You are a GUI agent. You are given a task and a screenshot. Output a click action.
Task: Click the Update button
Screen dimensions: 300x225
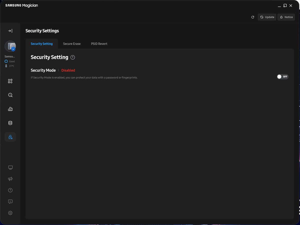click(x=267, y=17)
